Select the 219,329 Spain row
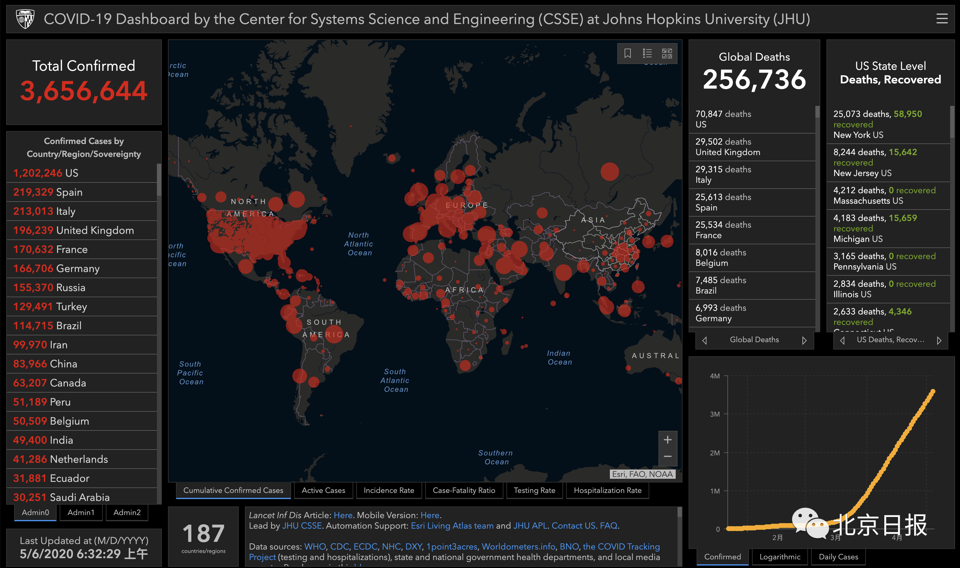Viewport: 960px width, 568px height. [x=82, y=192]
